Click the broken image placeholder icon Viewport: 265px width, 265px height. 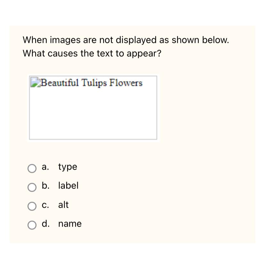point(35,82)
